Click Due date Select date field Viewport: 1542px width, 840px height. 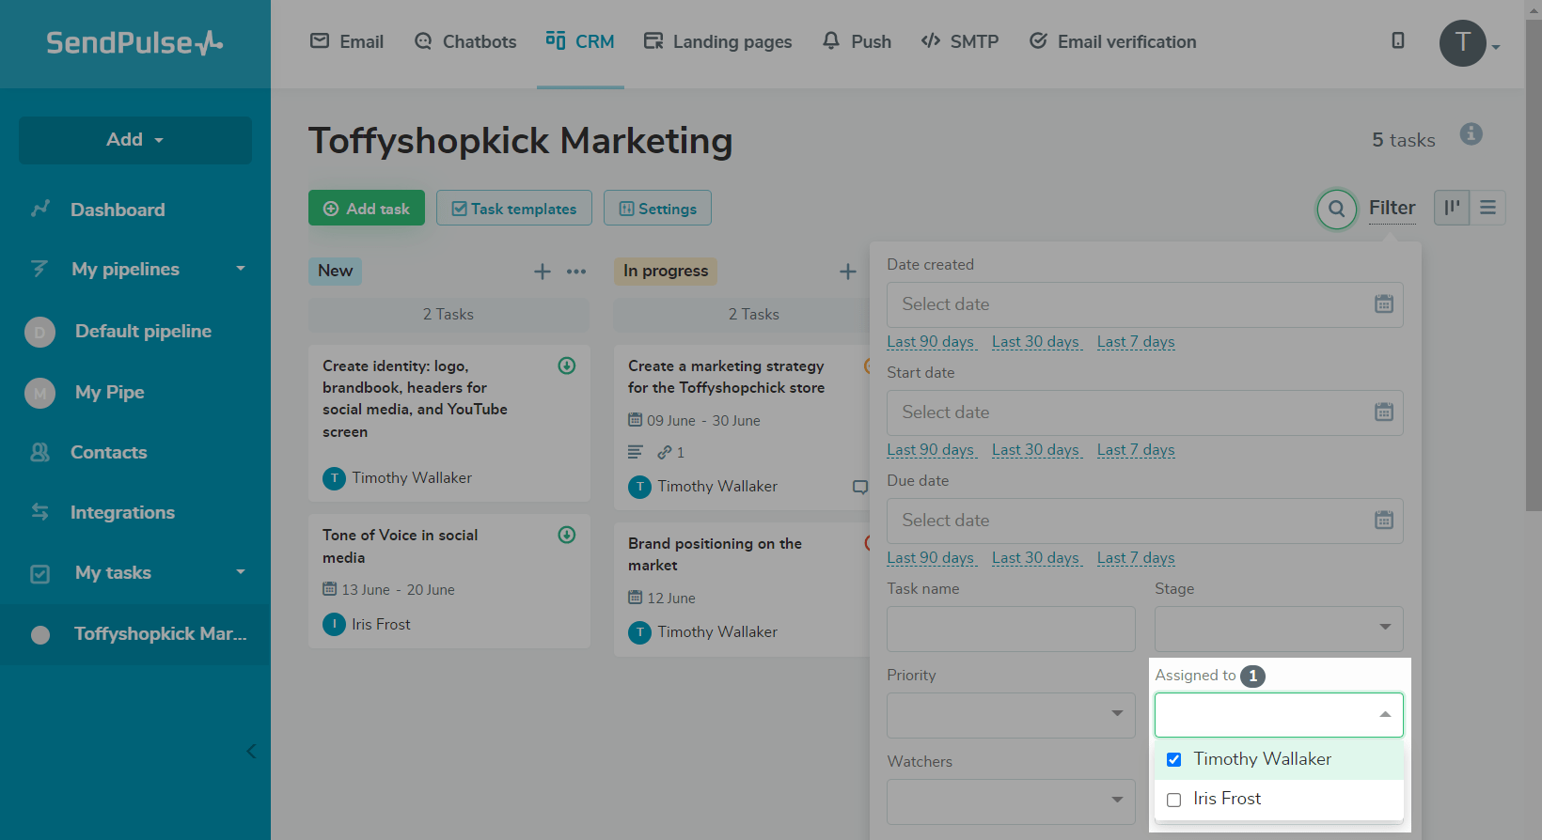click(1144, 521)
